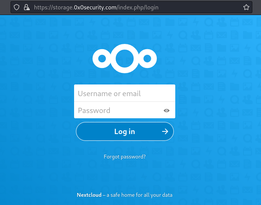
Task: Click the "a safe home for all your data" tagline
Action: [x=140, y=195]
